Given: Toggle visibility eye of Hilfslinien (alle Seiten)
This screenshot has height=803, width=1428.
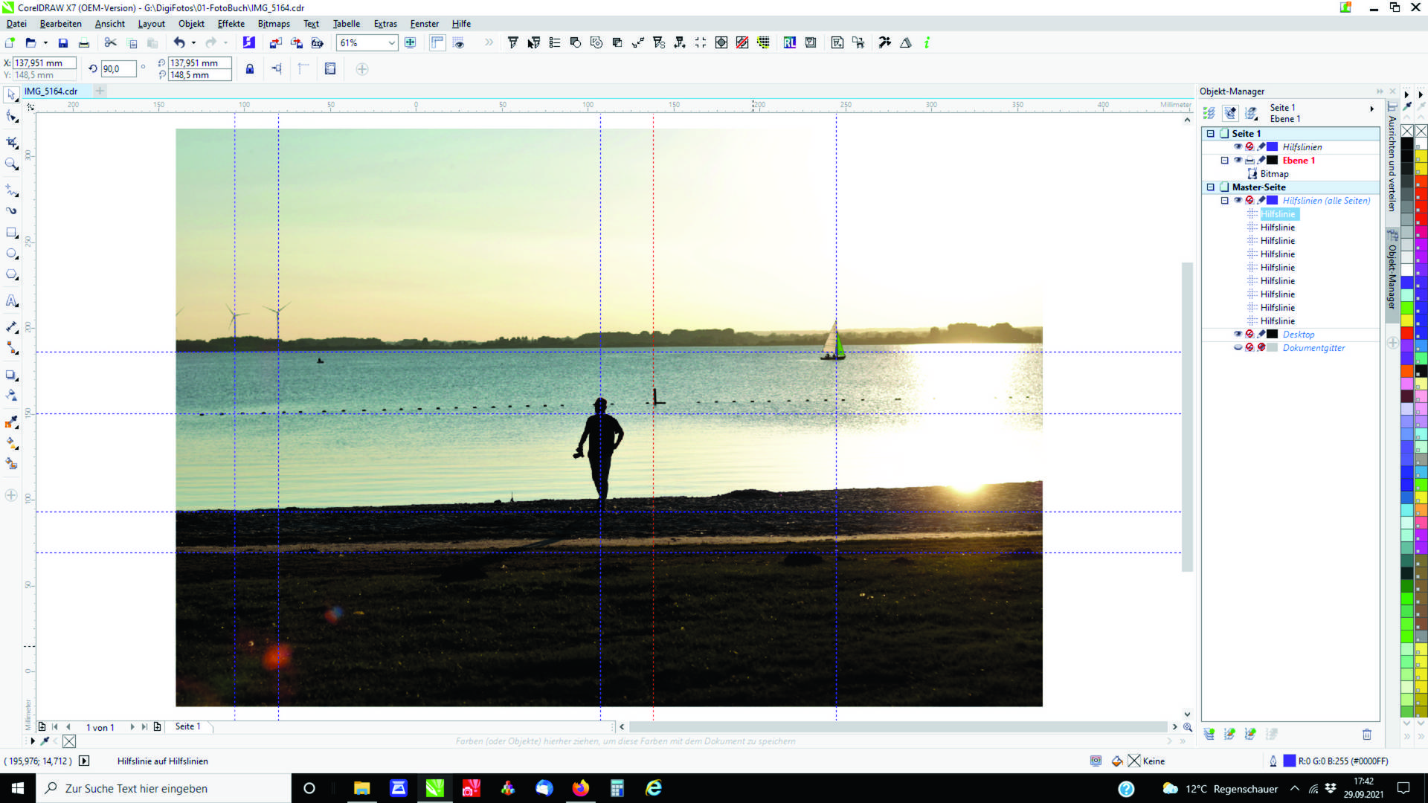Looking at the screenshot, I should (x=1238, y=201).
